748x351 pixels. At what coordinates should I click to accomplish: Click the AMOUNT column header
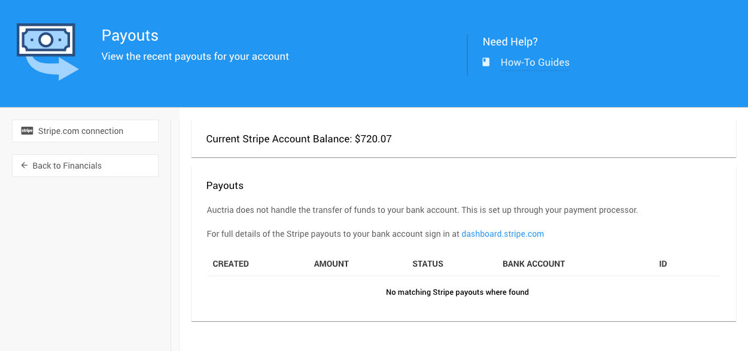(x=331, y=264)
